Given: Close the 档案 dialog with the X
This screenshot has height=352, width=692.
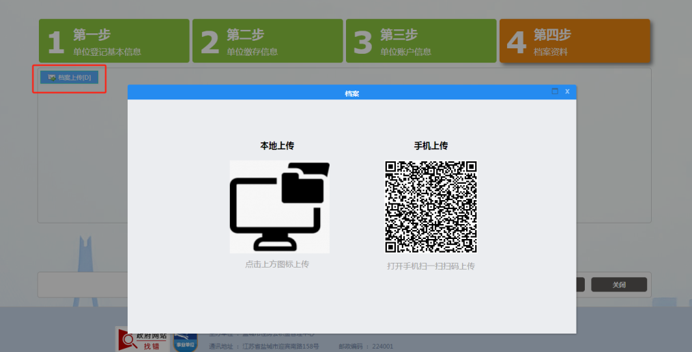Looking at the screenshot, I should pos(568,91).
